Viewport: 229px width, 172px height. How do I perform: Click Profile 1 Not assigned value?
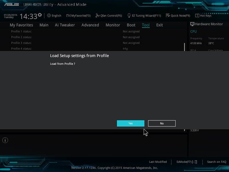(131, 32)
